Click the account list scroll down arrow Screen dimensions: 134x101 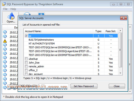pos(120,73)
